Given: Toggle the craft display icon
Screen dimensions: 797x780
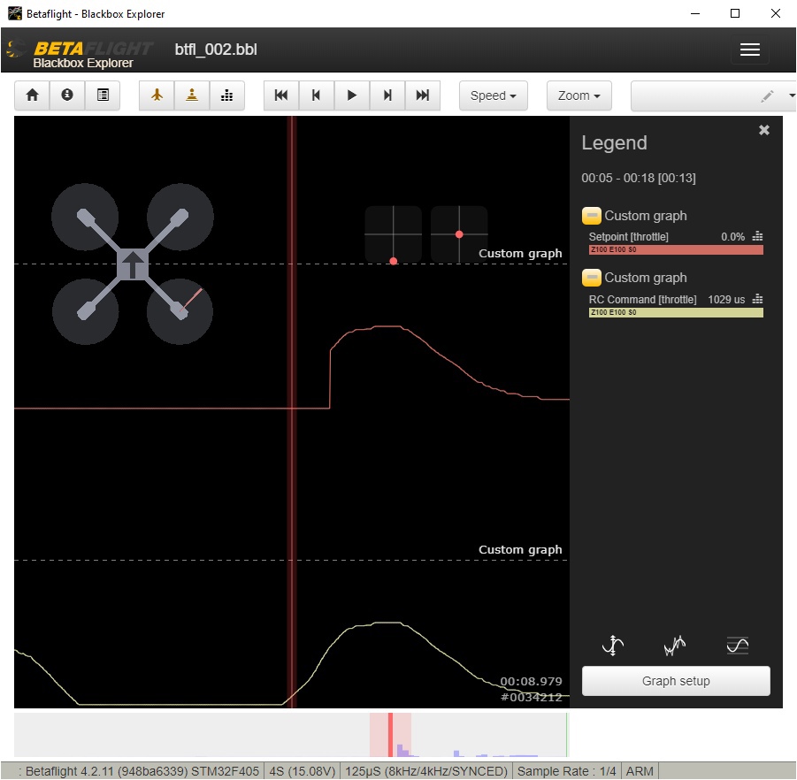Looking at the screenshot, I should tap(157, 96).
